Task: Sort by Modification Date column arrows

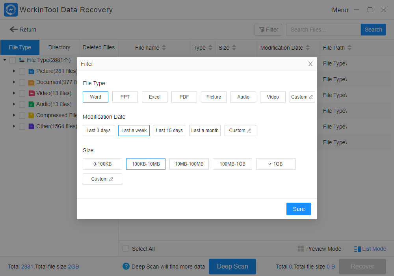Action: coord(308,47)
